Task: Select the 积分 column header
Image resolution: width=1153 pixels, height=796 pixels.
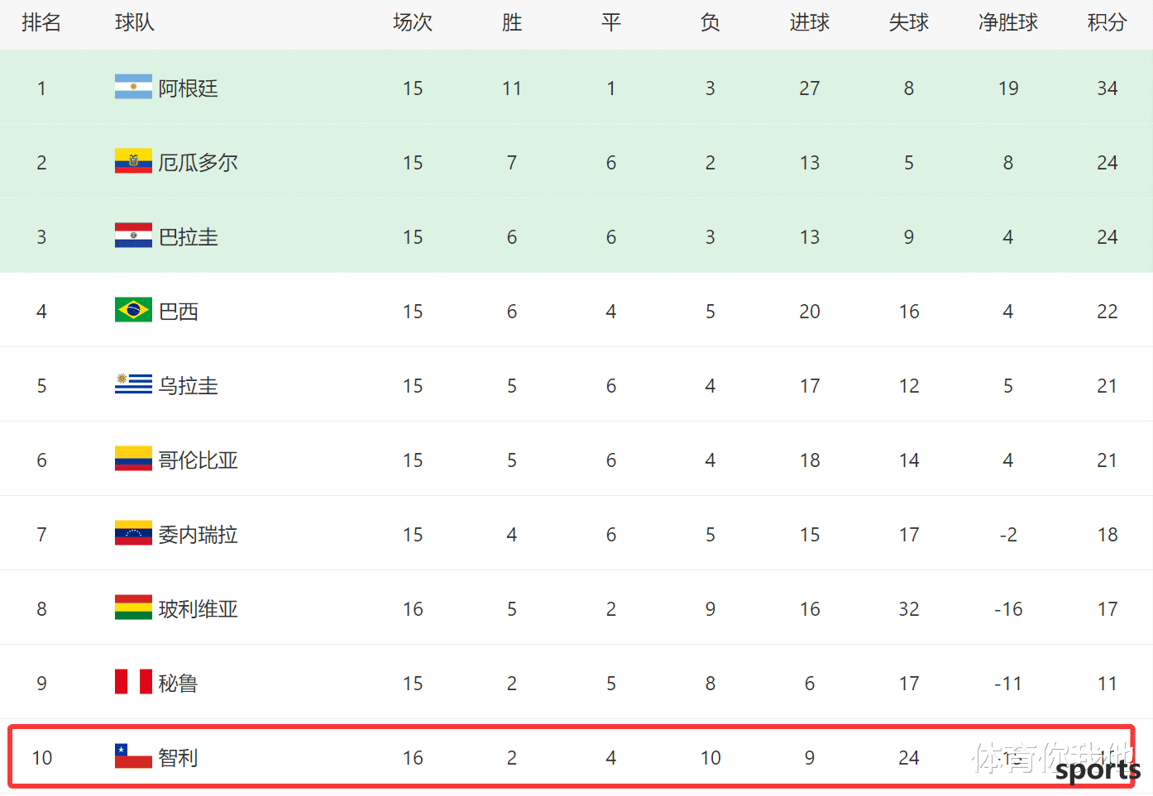Action: tap(1107, 22)
